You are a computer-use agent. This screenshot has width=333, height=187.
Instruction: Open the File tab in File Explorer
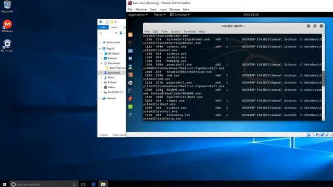point(103,27)
